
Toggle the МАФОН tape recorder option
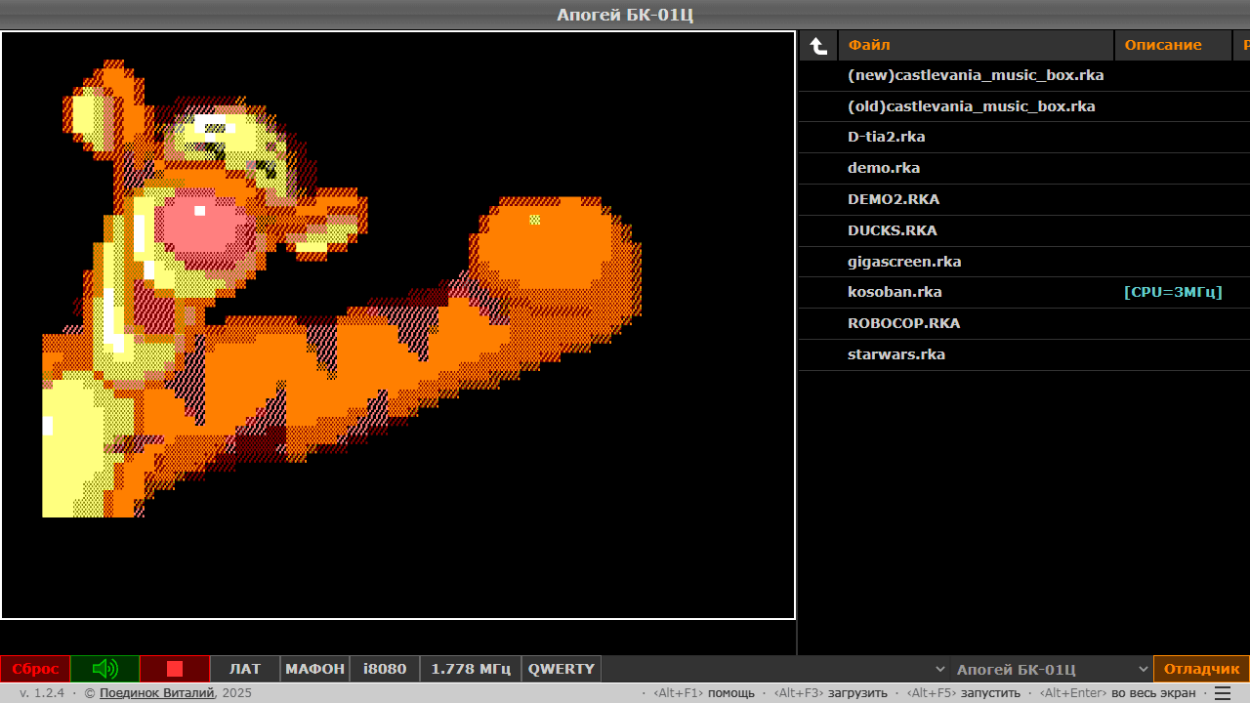[x=314, y=669]
